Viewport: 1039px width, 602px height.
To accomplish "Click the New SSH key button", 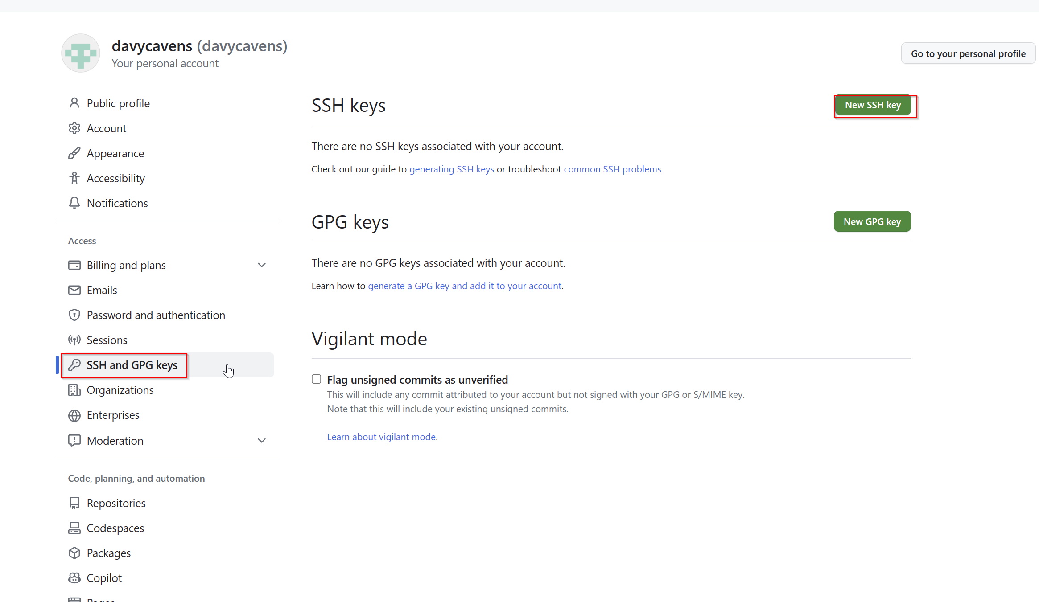I will [x=873, y=105].
